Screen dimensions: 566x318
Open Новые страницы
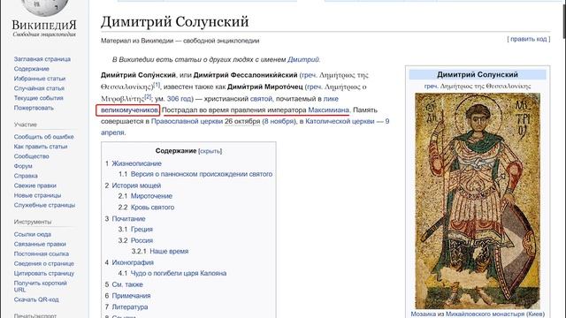37,195
